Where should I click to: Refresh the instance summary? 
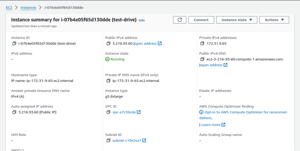click(x=180, y=20)
